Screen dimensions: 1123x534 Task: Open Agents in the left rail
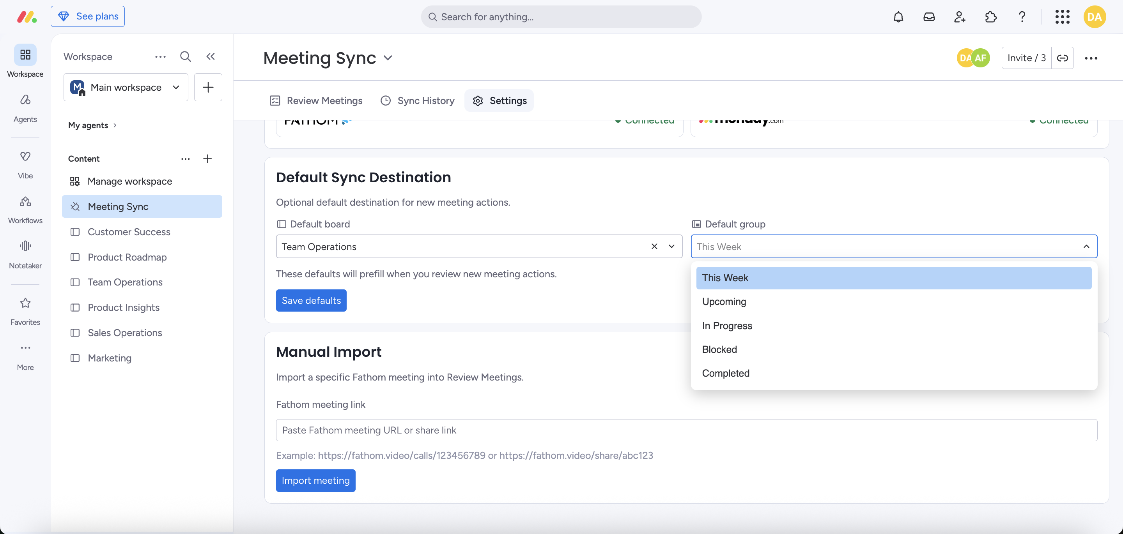point(25,108)
